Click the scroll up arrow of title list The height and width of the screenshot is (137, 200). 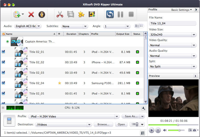[145, 33]
